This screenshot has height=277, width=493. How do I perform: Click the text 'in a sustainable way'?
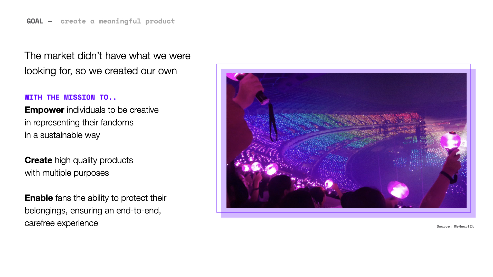pos(62,135)
